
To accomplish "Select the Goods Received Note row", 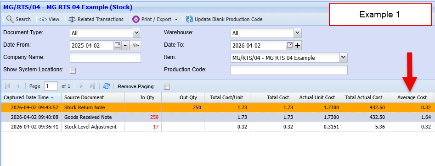I will point(218,117).
